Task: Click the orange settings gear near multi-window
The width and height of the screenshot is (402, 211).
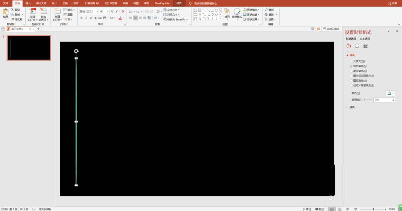Action: point(318,29)
